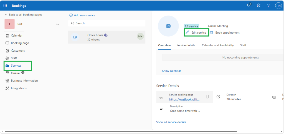Select the Office hours service row
This screenshot has height=134, width=284.
point(107,37)
